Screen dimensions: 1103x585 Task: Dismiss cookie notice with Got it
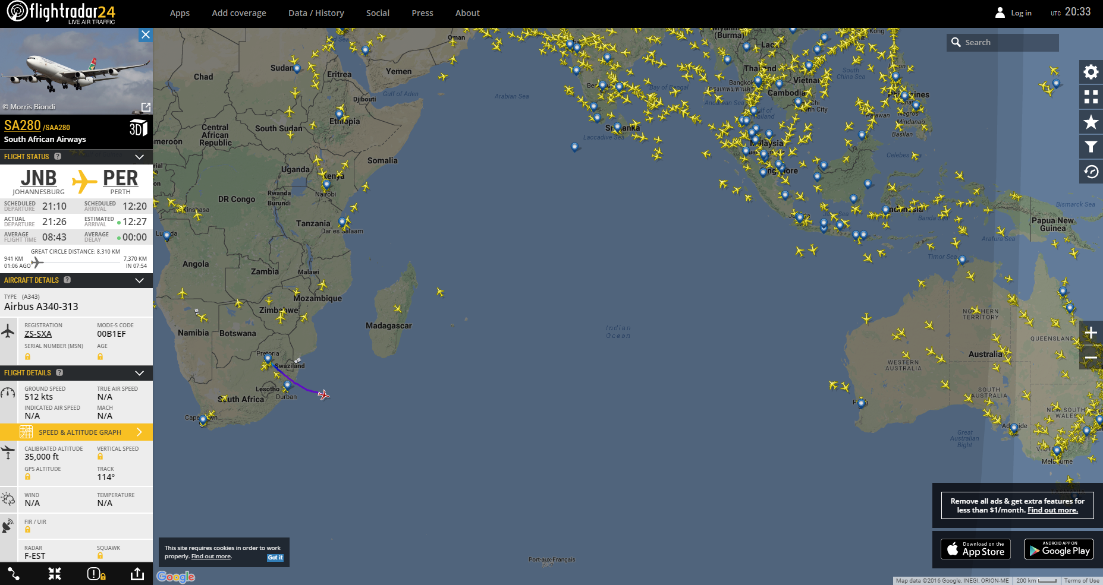pyautogui.click(x=275, y=557)
